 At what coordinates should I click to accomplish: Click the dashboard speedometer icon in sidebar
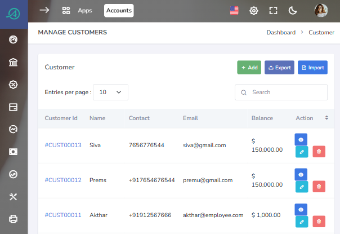(x=14, y=39)
